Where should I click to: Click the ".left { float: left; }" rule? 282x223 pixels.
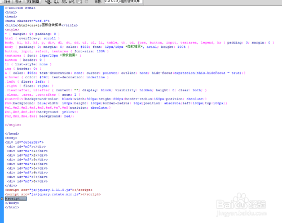click(x=27, y=82)
